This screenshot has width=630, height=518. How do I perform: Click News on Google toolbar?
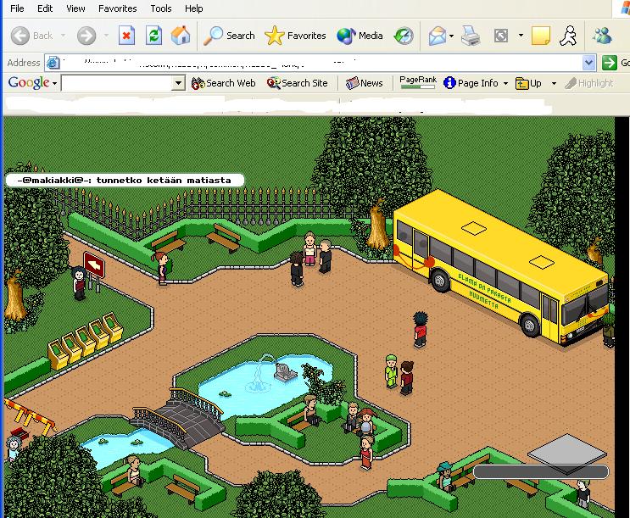tap(365, 83)
